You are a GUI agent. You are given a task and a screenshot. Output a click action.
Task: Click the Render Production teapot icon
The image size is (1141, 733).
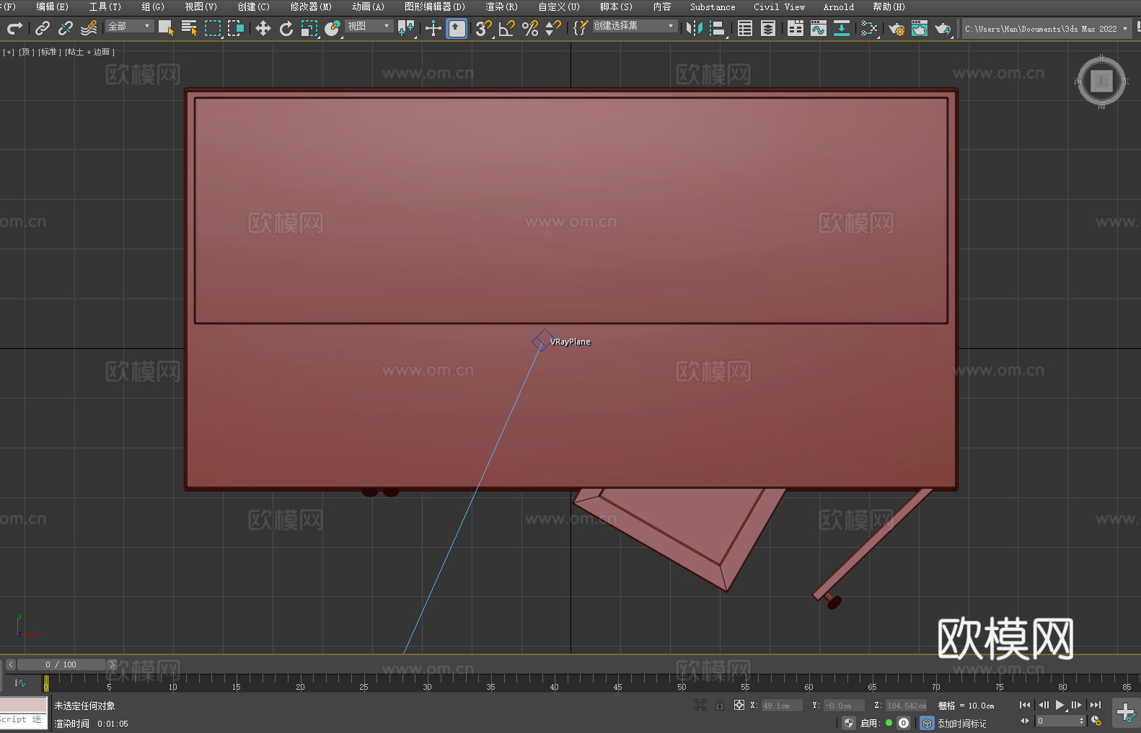click(943, 28)
